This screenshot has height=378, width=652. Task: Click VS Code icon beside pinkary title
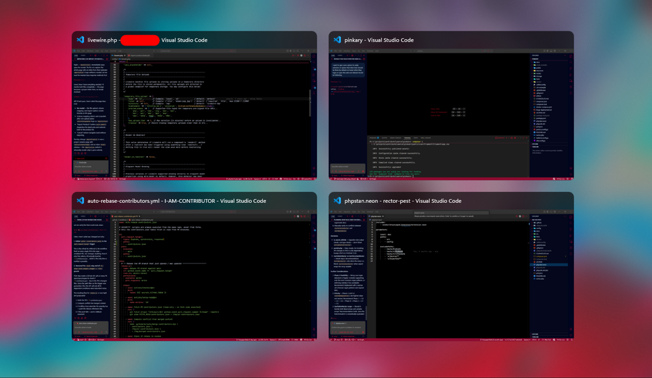338,40
